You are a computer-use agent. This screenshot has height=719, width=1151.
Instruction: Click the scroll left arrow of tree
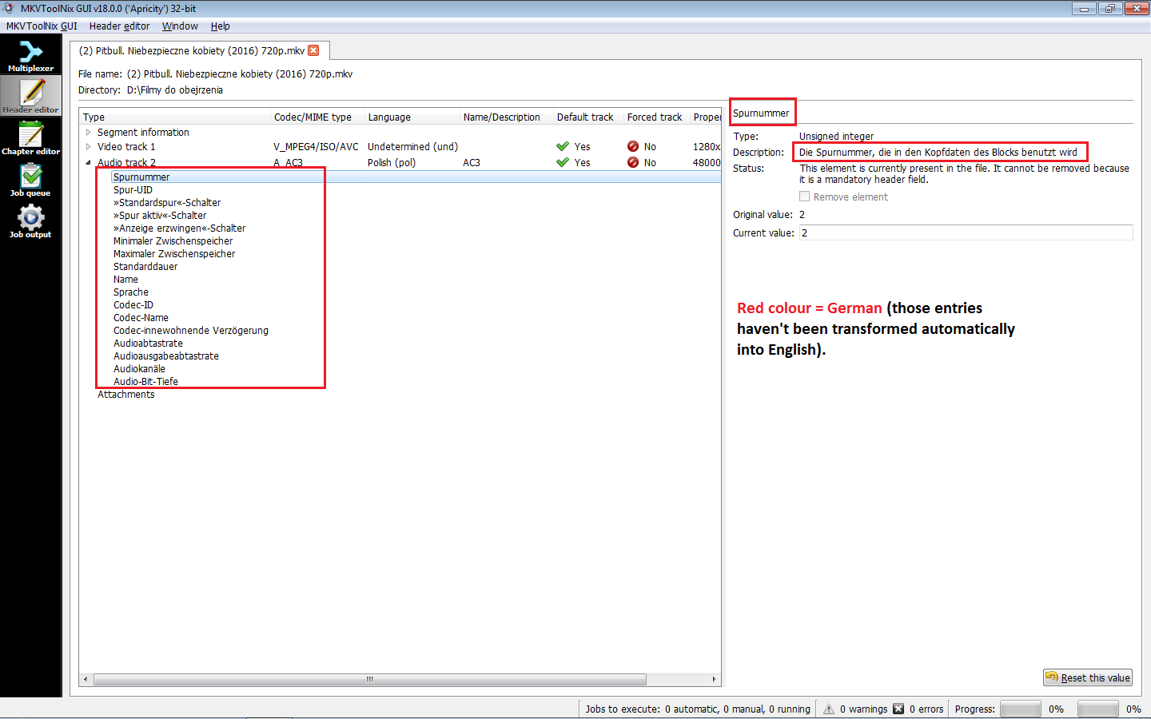(86, 679)
